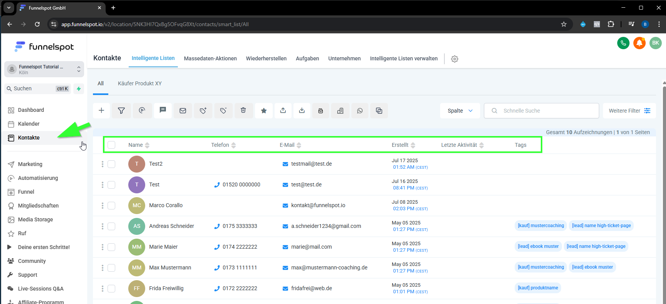Viewport: 666px width, 304px height.
Task: Open the Max Mustermann contact
Action: 170,267
